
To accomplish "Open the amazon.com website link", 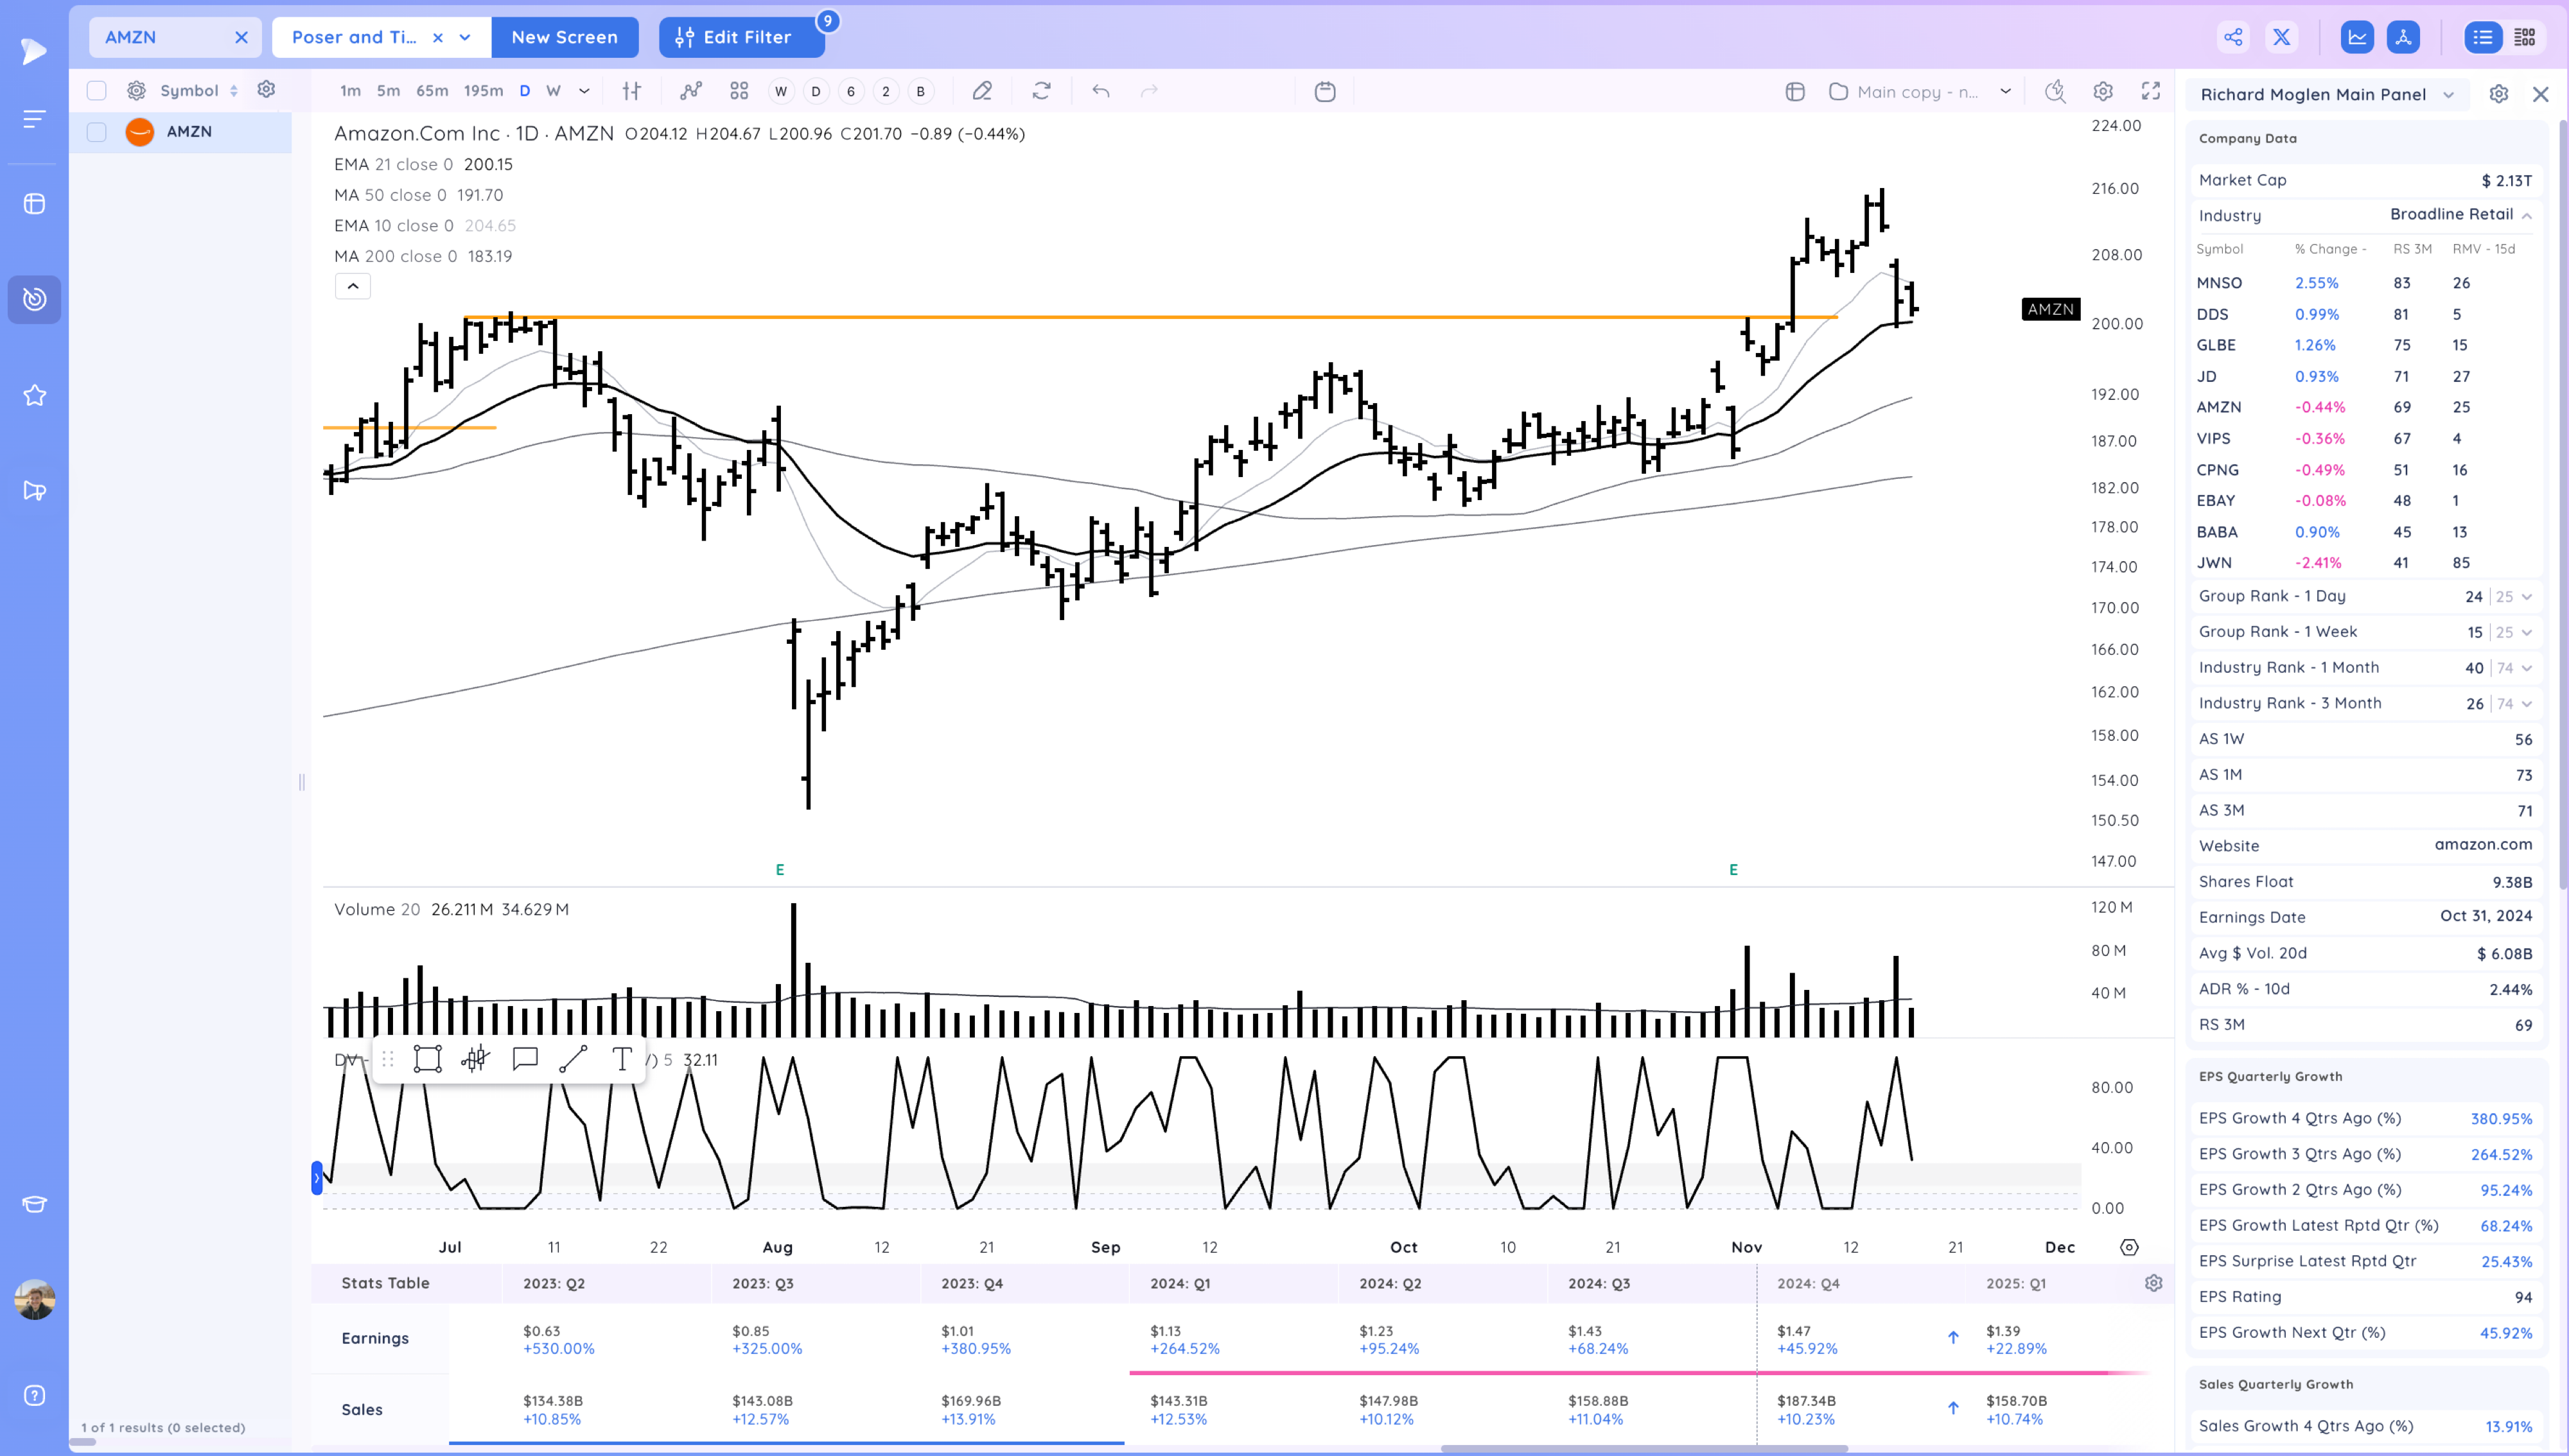I will 2483,844.
